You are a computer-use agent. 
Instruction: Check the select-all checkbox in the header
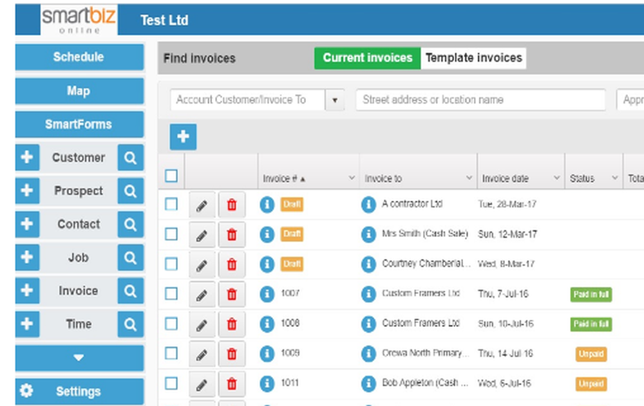pyautogui.click(x=171, y=176)
